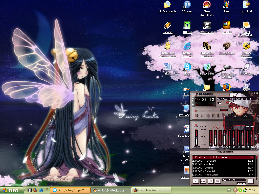Screen dimensions: 259x194
Task: Open the equalizer PRESETS menu
Action: [250, 126]
